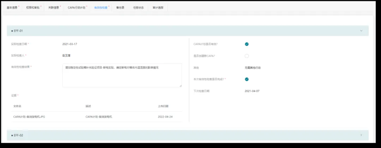Viewport: 381px width, 148px height.
Task: Click the 是否创建新CAPA label
Action: point(204,56)
